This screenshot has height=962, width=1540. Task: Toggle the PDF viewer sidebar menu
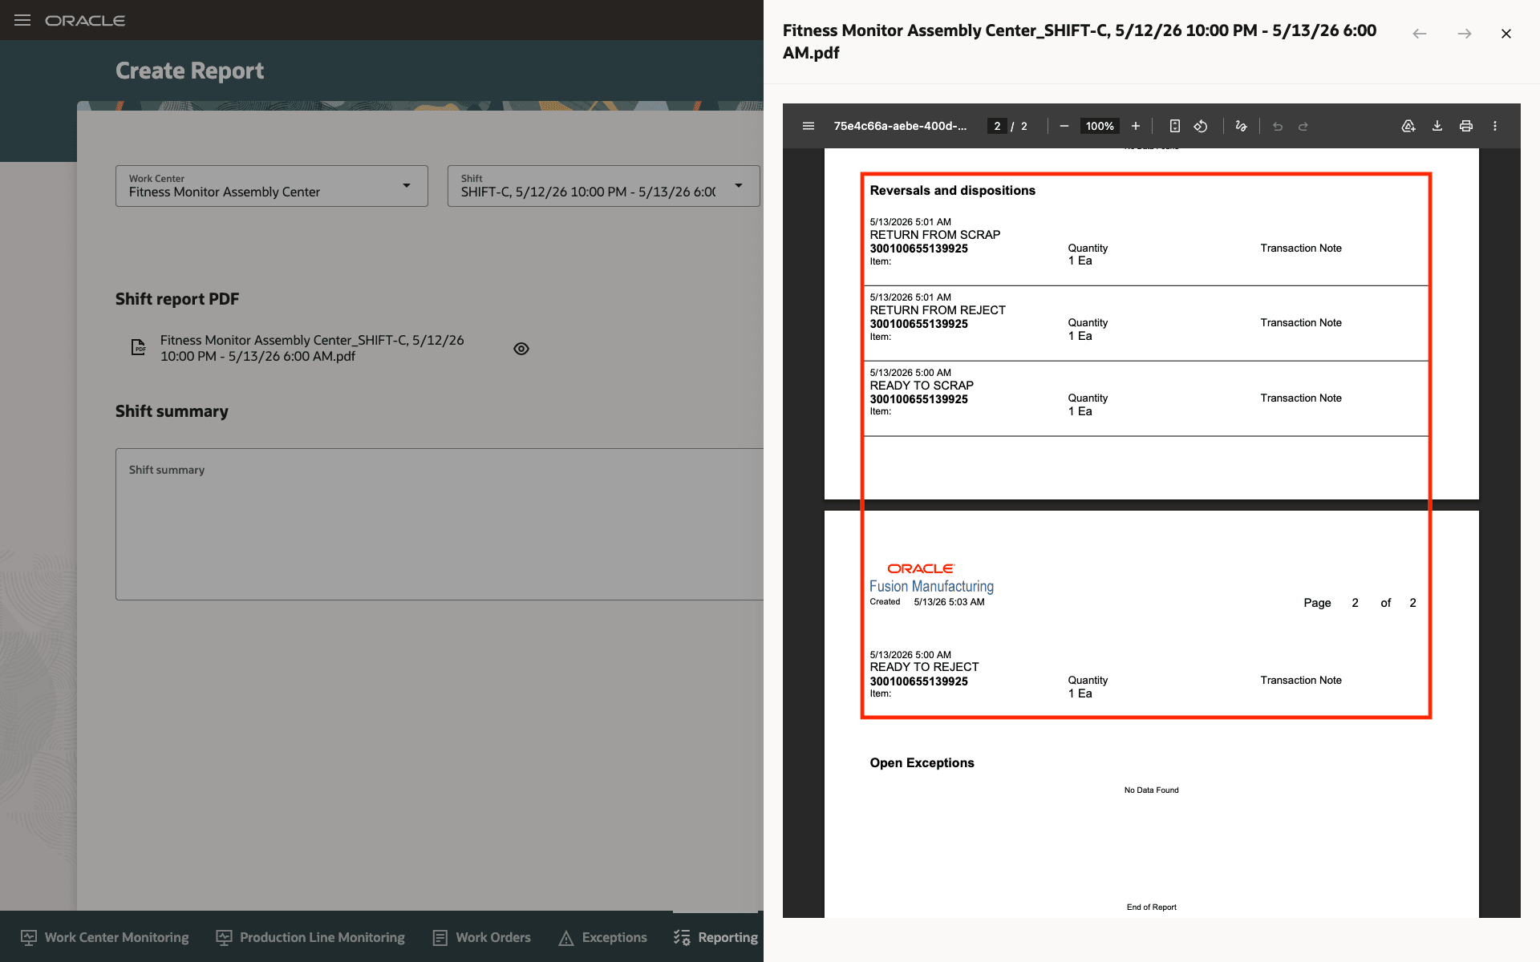pyautogui.click(x=808, y=126)
